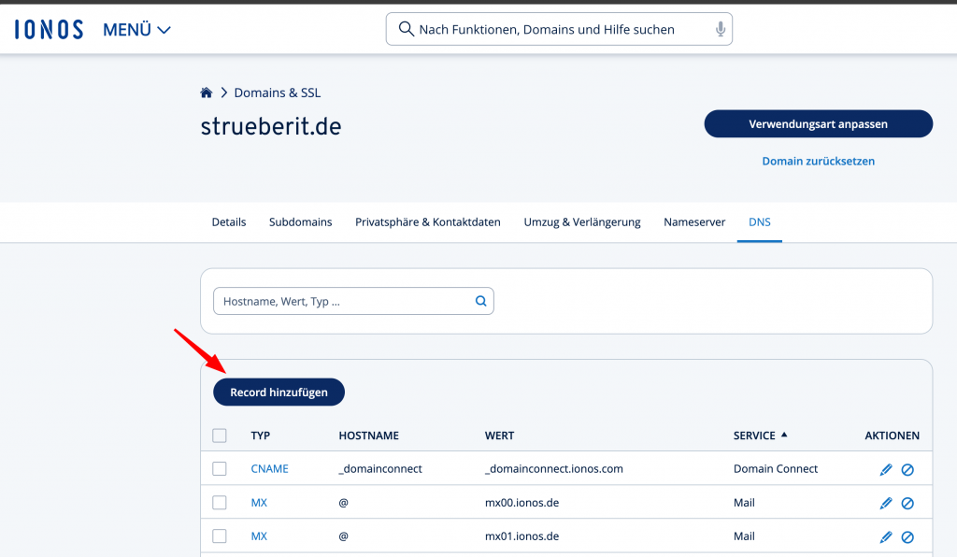Focus the Hostname, Wert, Typ filter field
The height and width of the screenshot is (557, 957).
pos(344,301)
